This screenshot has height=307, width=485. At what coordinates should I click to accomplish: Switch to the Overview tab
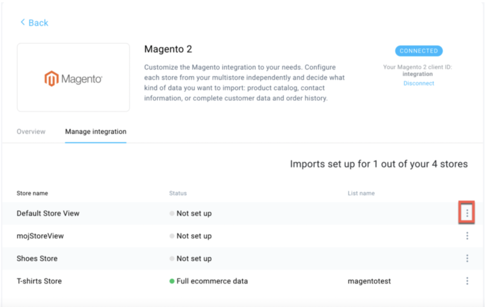(31, 132)
